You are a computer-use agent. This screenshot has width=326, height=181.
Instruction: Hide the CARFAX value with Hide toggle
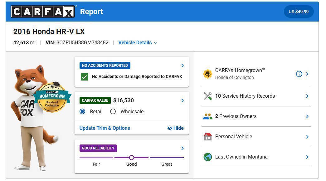click(175, 128)
